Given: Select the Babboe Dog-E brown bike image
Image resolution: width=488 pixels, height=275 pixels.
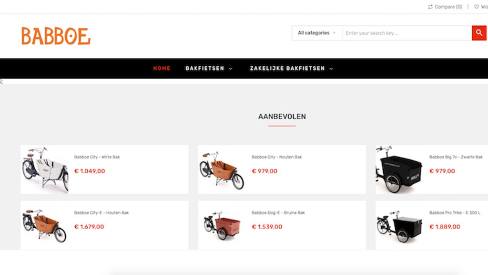Looking at the screenshot, I should [222, 225].
